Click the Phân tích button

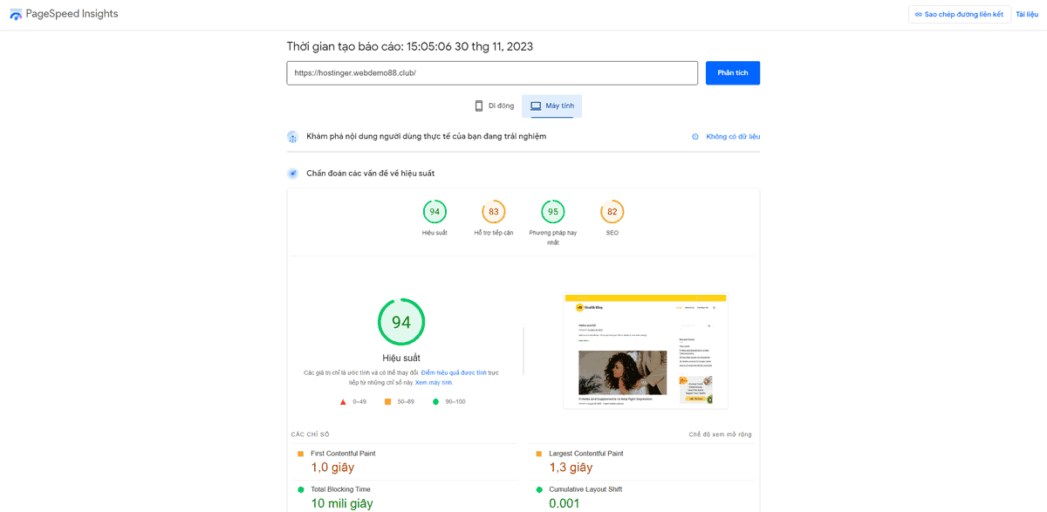click(x=733, y=72)
